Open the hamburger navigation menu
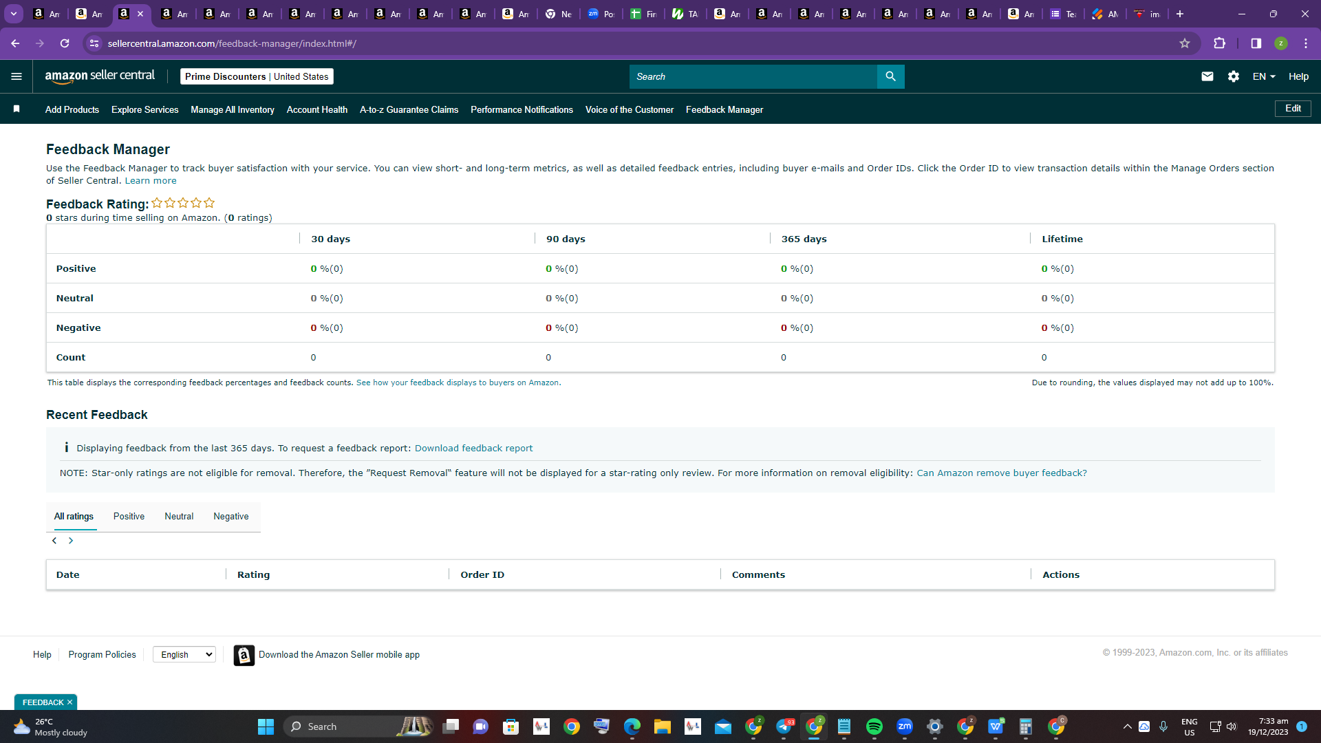 click(x=17, y=76)
